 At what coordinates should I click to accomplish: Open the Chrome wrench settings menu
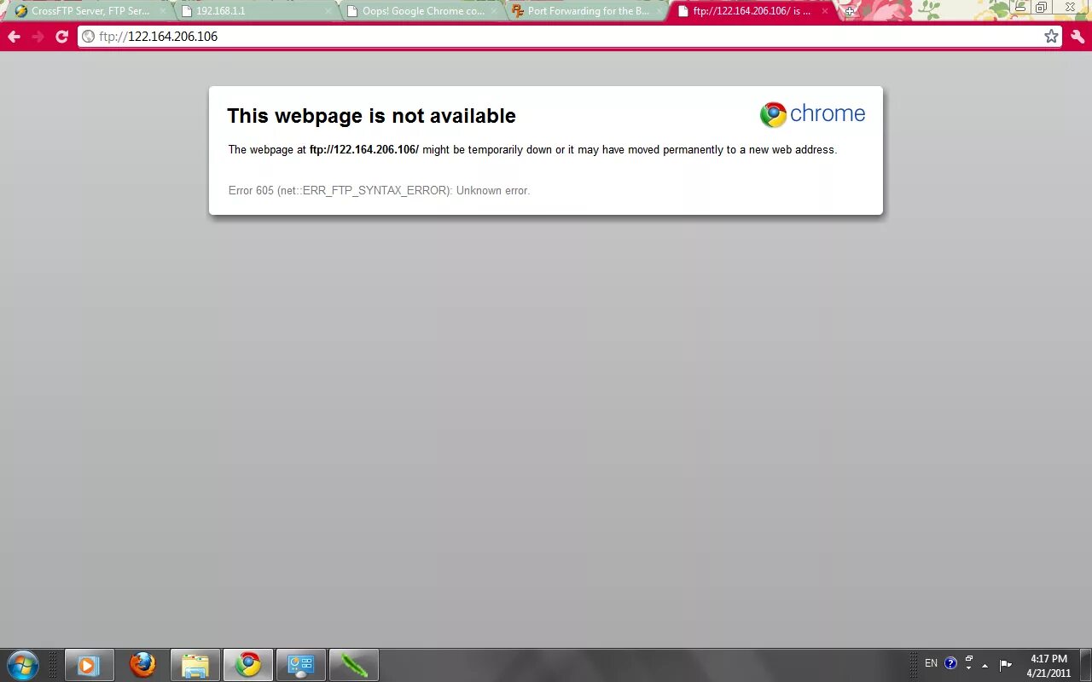(x=1077, y=37)
